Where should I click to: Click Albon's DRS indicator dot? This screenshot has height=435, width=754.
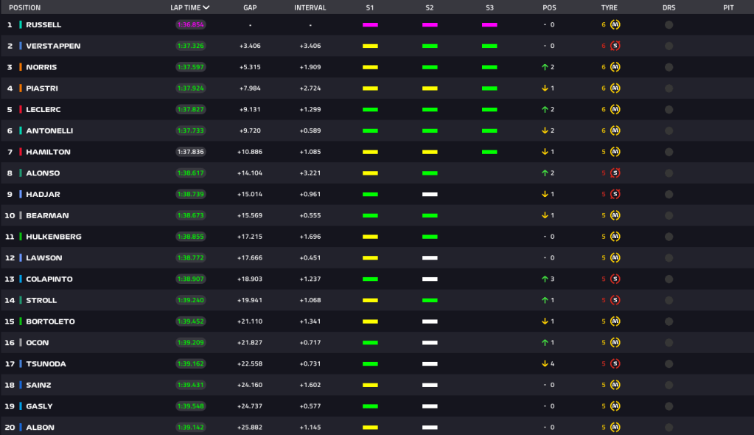[x=669, y=428]
